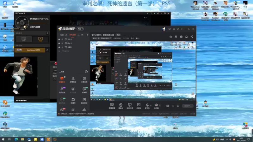This screenshot has height=142, width=253.
Task: Click the gift box icon in top toolbar
Action: click(171, 37)
